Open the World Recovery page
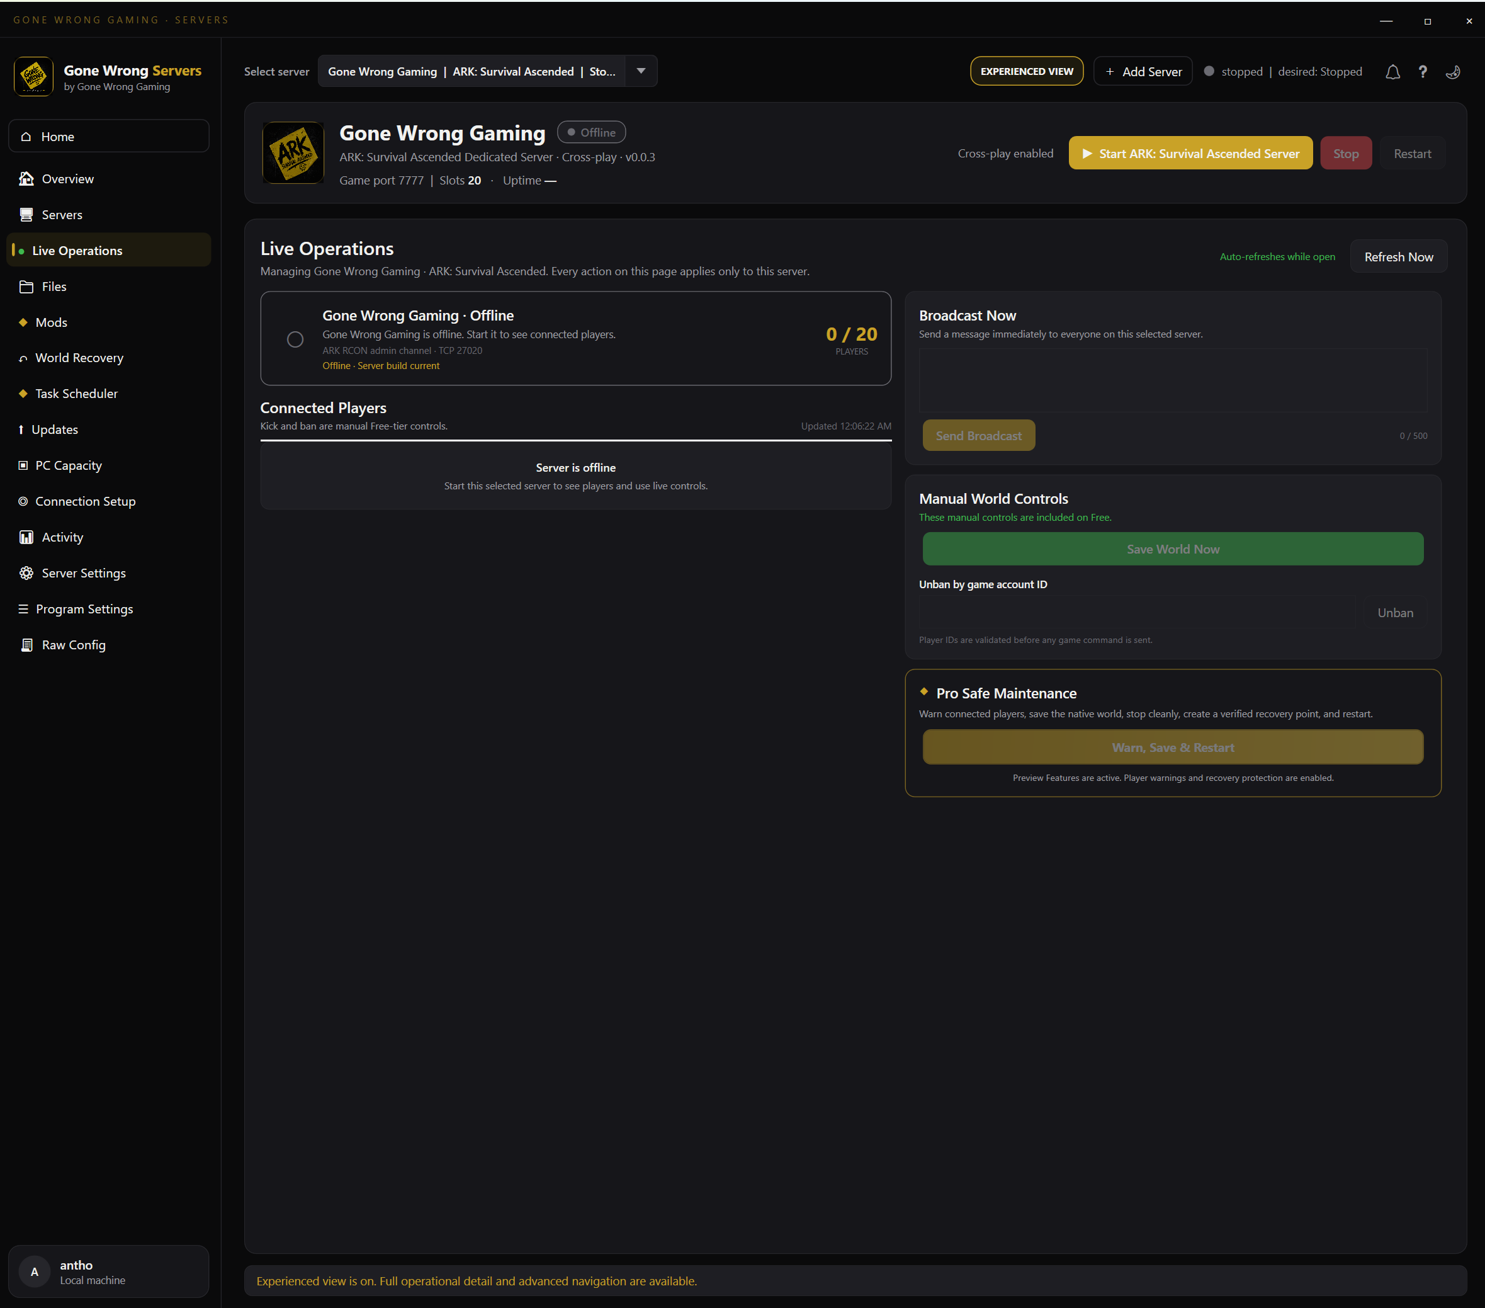 [109, 358]
